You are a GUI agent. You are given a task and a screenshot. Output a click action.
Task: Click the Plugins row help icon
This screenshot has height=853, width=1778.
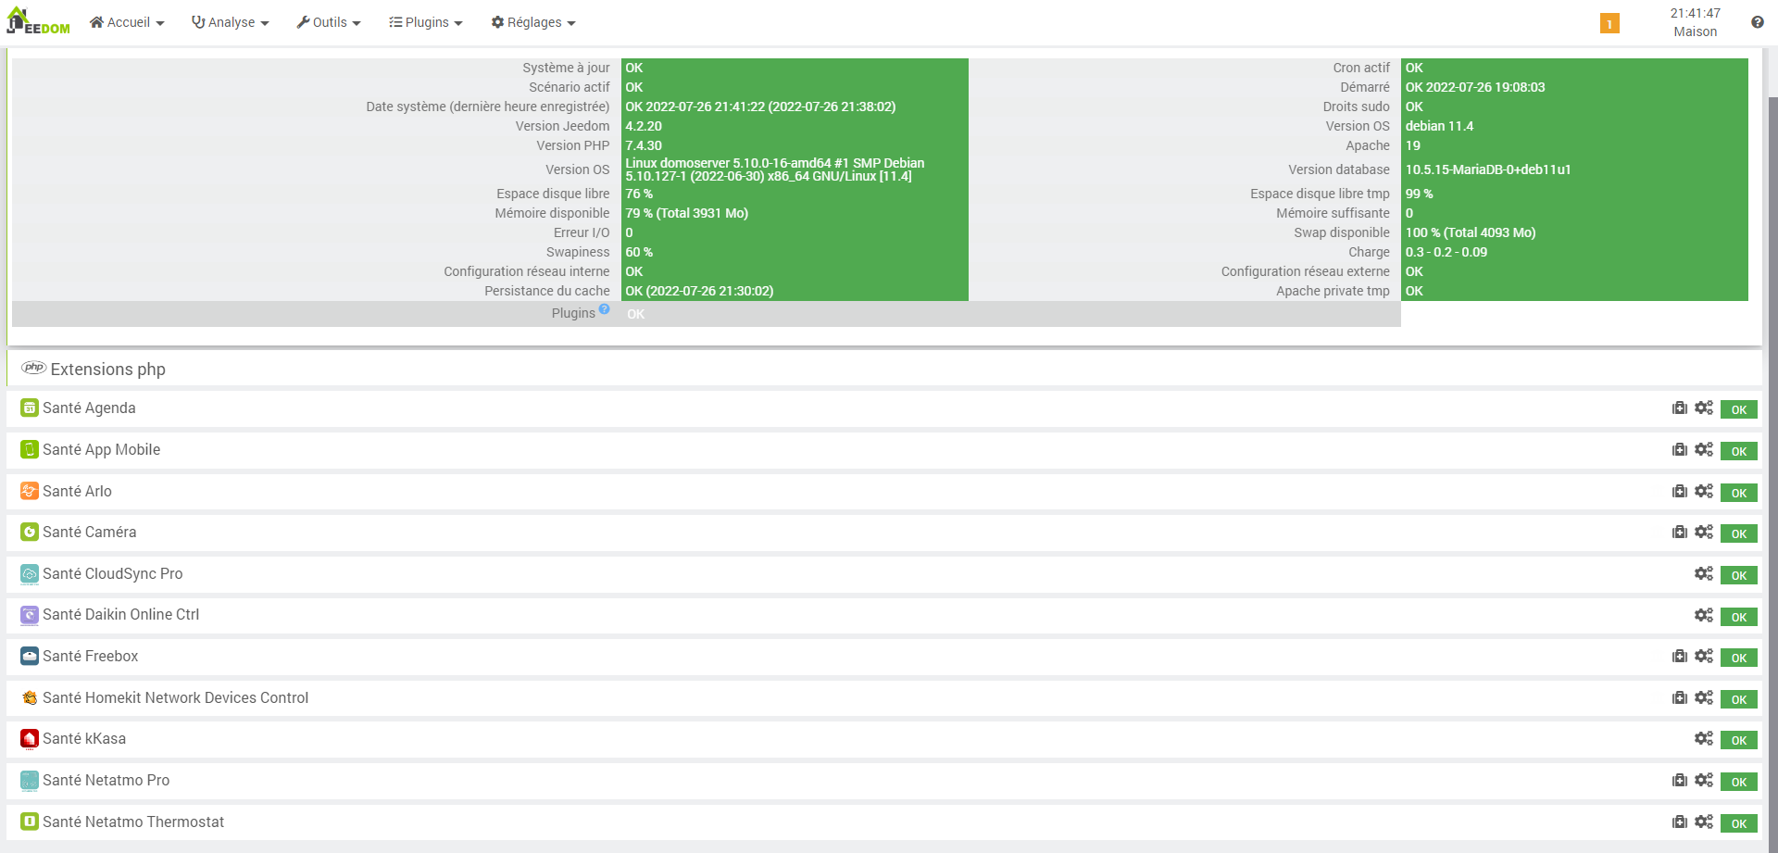point(604,309)
